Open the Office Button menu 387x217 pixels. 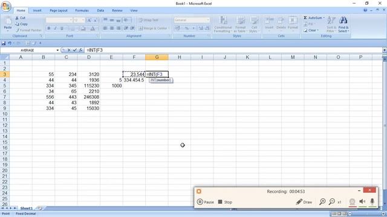[x=6, y=6]
